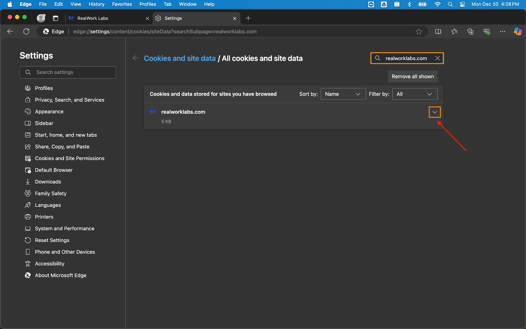Expand the realworklabs.com entry chevron
Screen dimensions: 526x329
tap(435, 112)
